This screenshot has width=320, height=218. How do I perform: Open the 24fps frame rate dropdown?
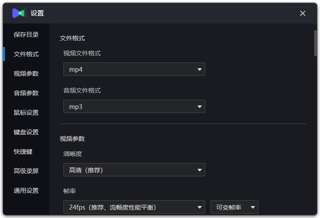coord(134,207)
